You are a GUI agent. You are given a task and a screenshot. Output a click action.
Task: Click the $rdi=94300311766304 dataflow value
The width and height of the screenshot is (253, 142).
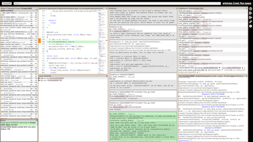190,30
